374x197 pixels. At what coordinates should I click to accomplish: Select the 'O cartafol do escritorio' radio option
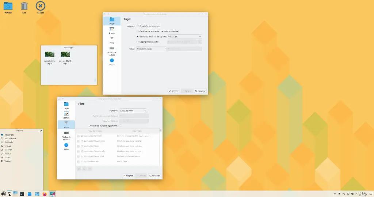[137, 26]
